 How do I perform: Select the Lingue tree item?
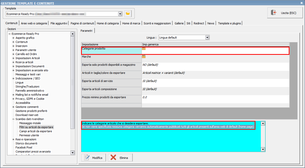(19, 82)
